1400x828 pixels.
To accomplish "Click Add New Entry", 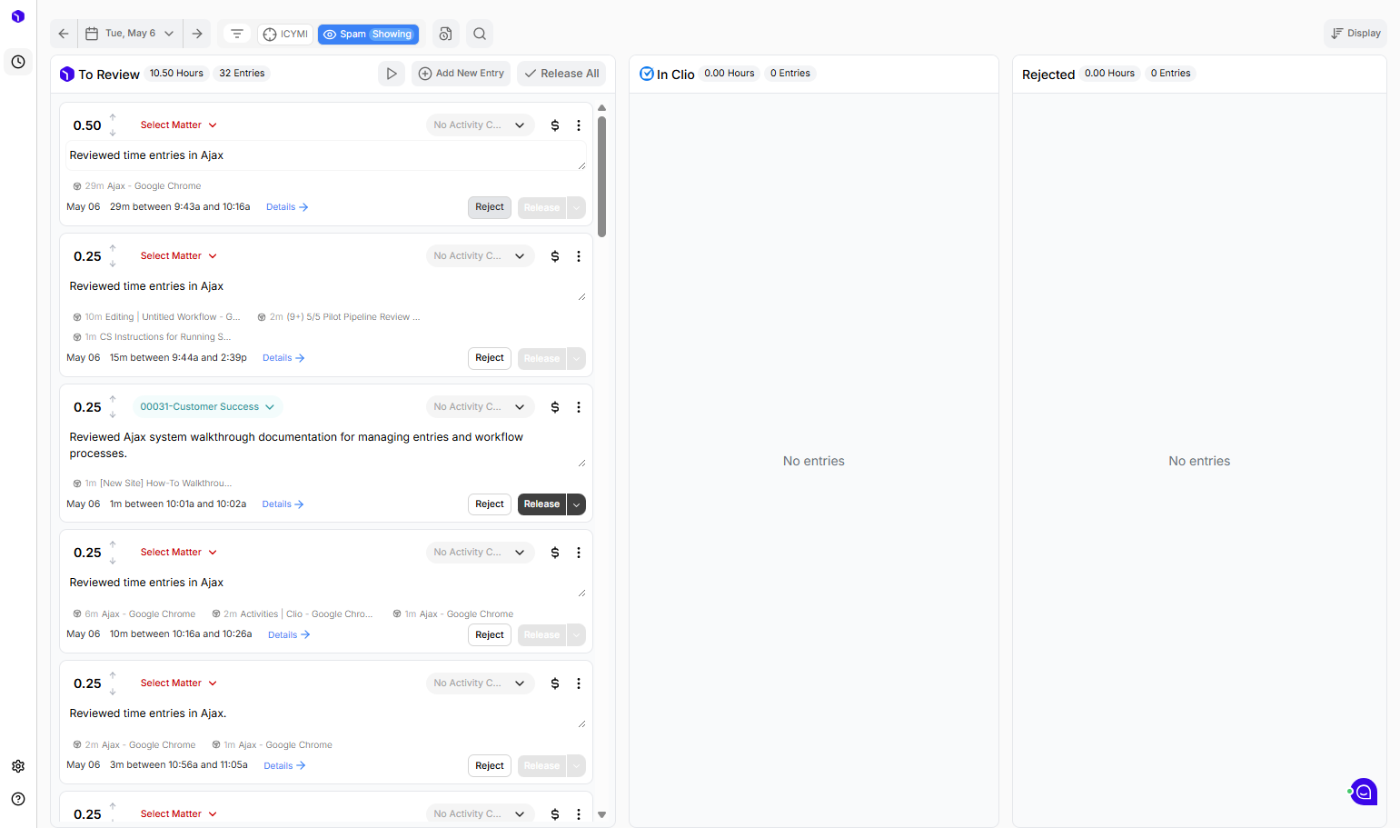I will [462, 74].
